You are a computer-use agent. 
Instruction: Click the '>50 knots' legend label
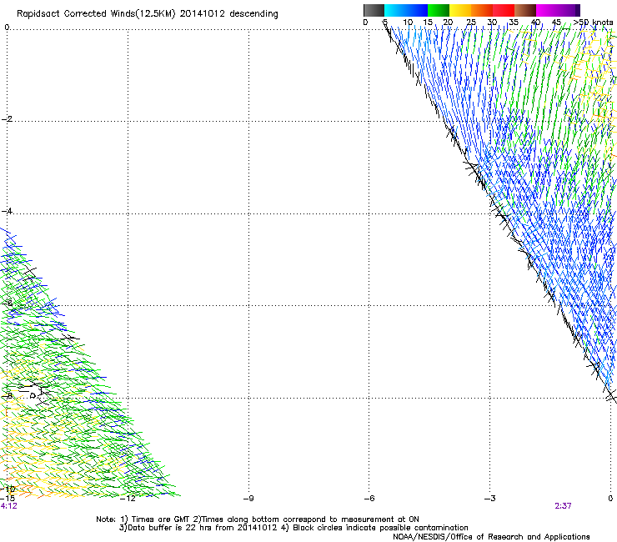[593, 23]
